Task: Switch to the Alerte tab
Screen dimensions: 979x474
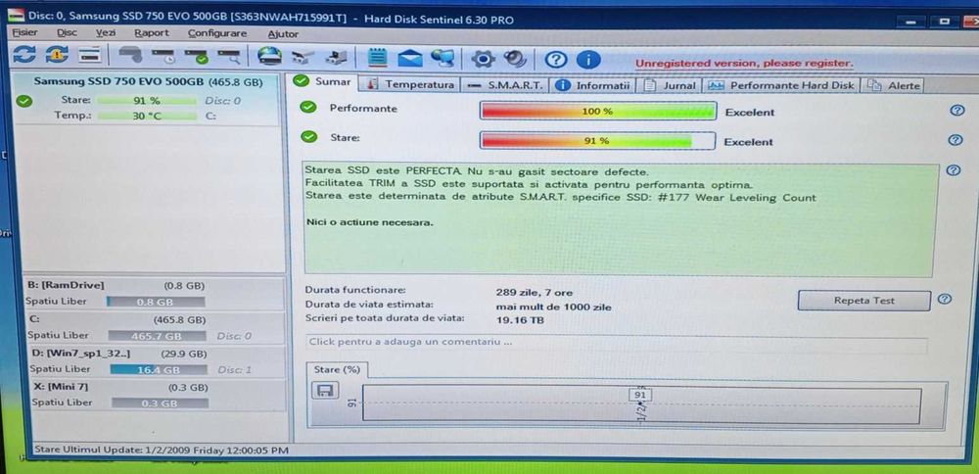Action: click(894, 85)
